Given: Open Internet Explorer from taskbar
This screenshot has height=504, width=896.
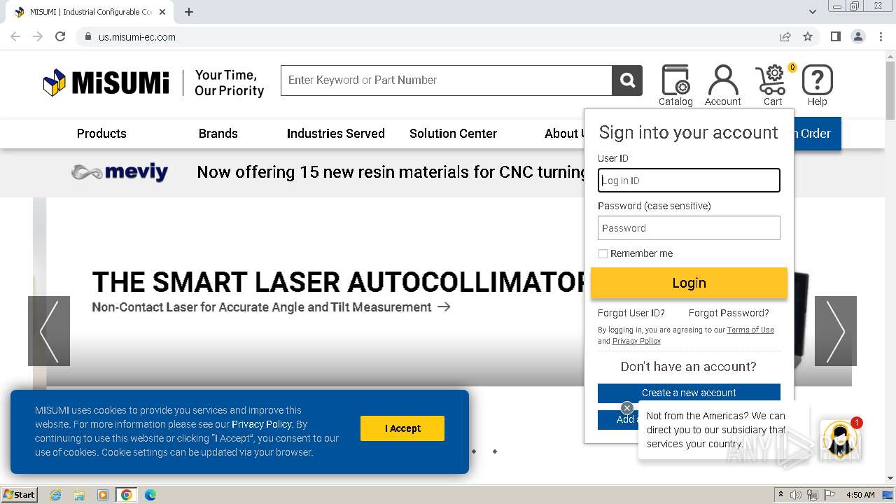Looking at the screenshot, I should coord(55,495).
